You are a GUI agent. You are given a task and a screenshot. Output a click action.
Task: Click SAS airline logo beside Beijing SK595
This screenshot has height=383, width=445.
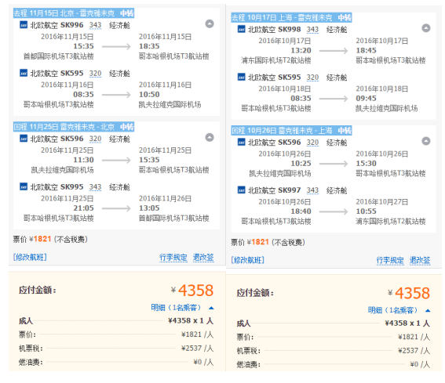24,73
